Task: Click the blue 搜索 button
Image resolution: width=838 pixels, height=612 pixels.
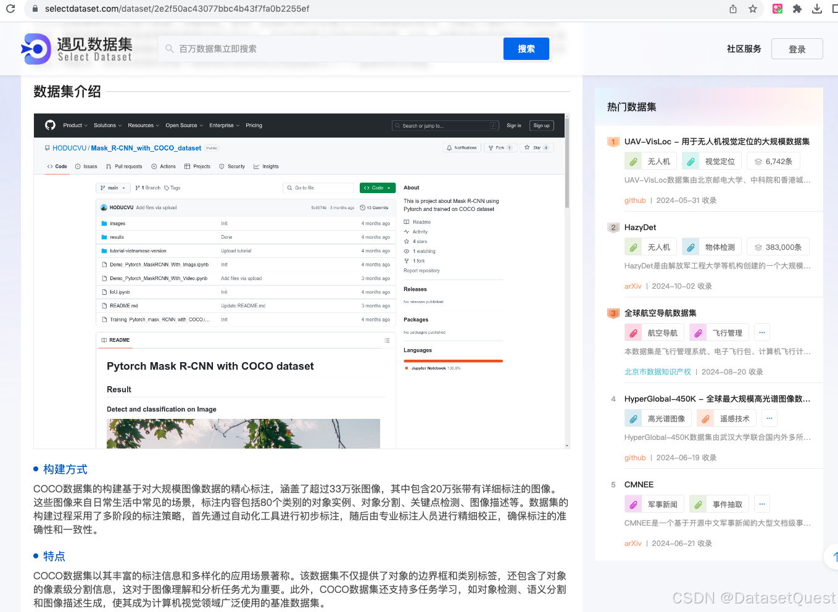Action: 526,49
